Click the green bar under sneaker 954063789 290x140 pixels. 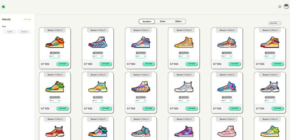pyautogui.click(x=55, y=102)
